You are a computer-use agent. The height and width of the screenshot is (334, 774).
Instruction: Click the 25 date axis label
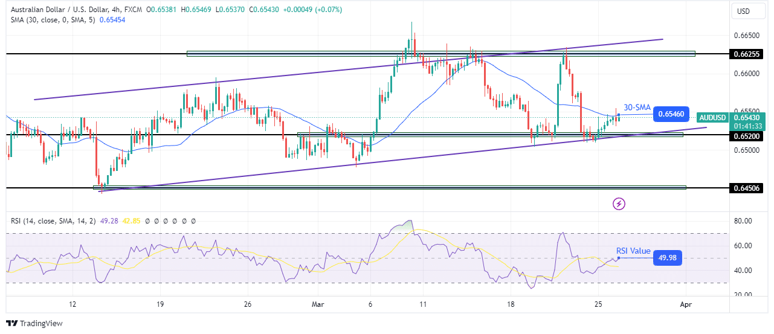(598, 304)
